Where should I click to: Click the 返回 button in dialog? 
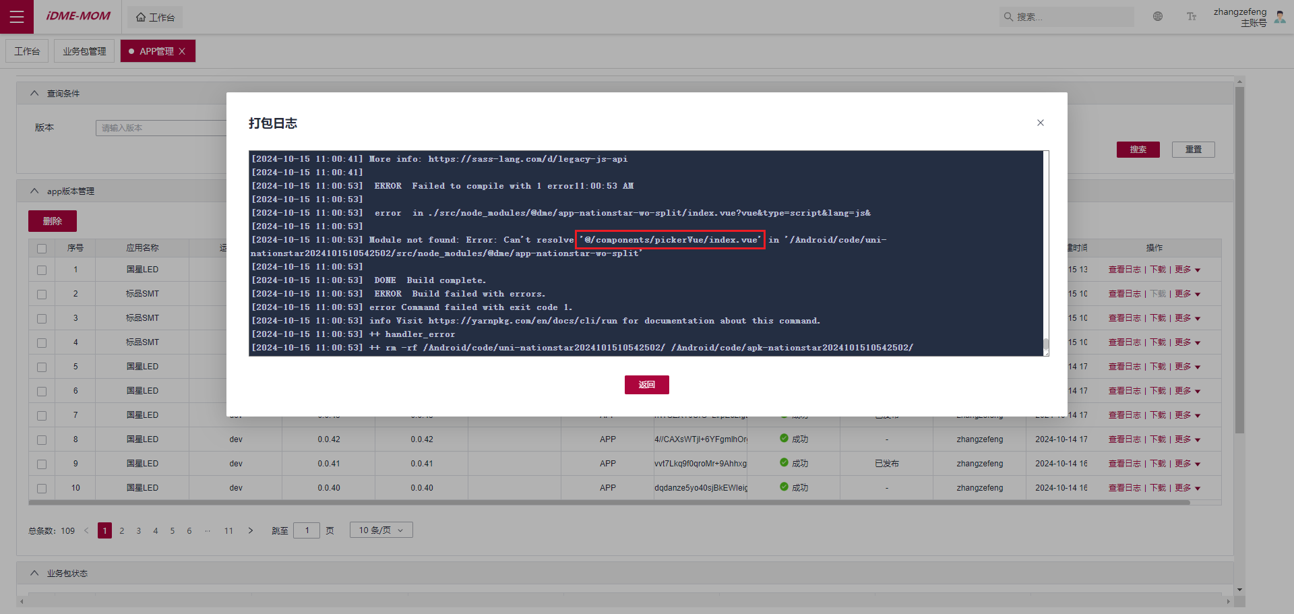click(x=646, y=385)
